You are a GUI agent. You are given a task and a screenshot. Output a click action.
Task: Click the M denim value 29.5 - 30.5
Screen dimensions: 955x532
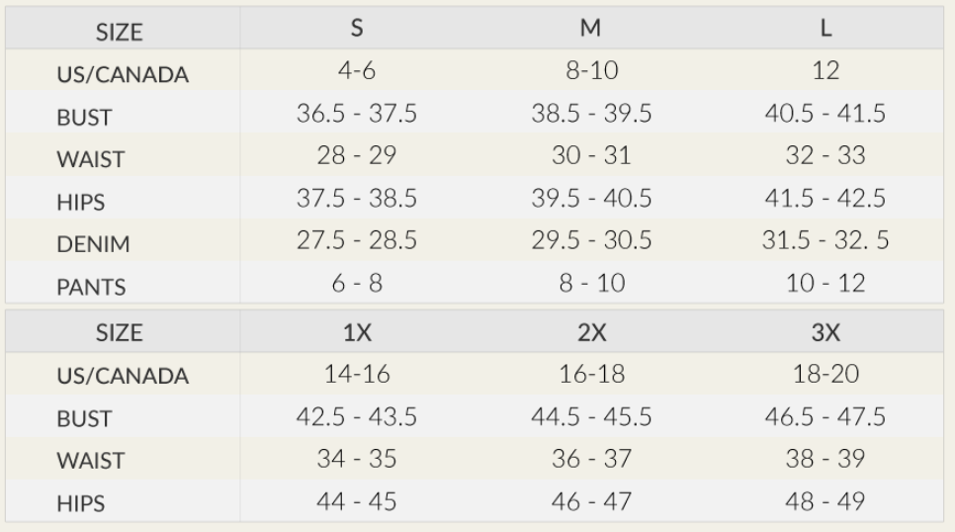(590, 241)
